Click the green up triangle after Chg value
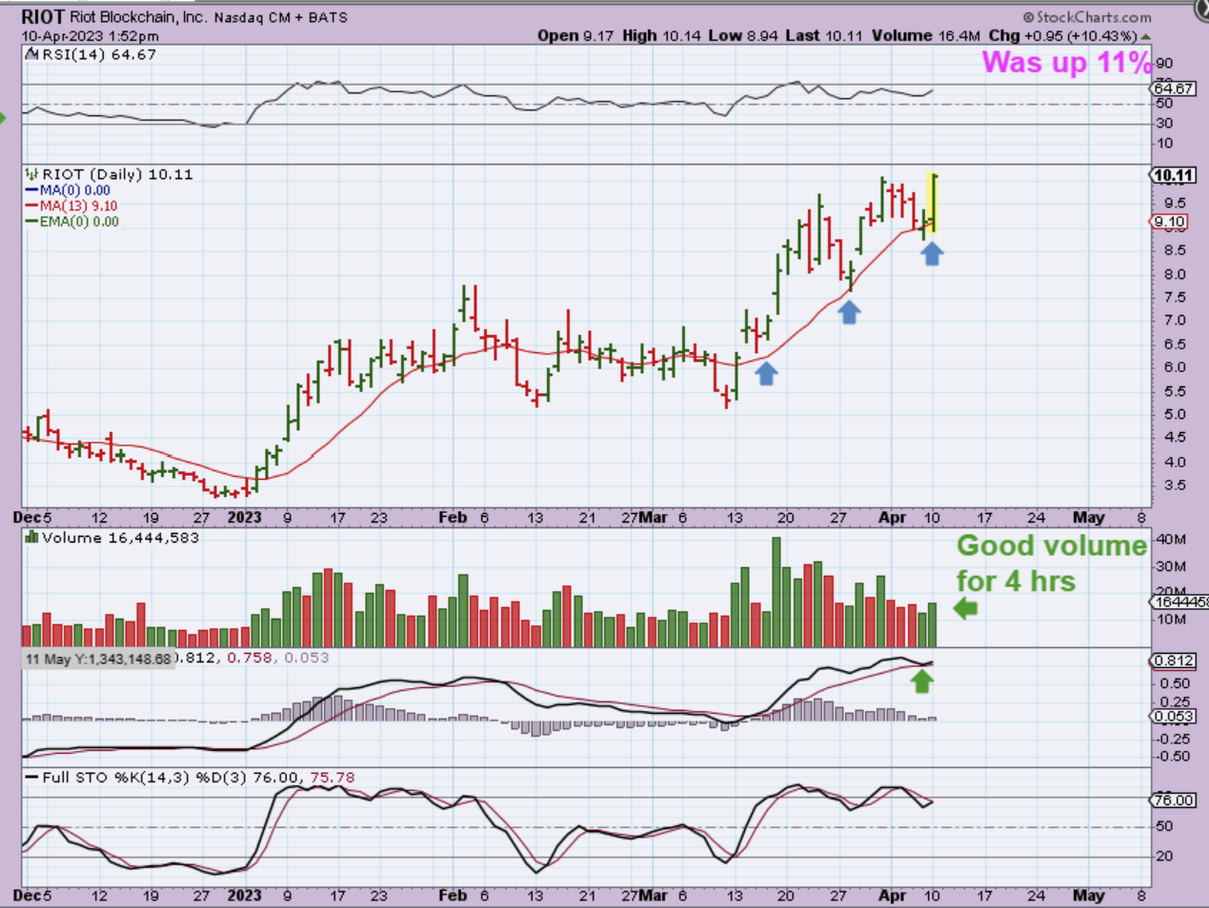1209x908 pixels. coord(1145,36)
